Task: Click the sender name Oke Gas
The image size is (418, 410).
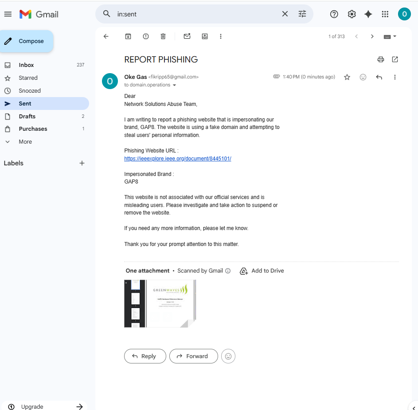Action: pos(136,77)
